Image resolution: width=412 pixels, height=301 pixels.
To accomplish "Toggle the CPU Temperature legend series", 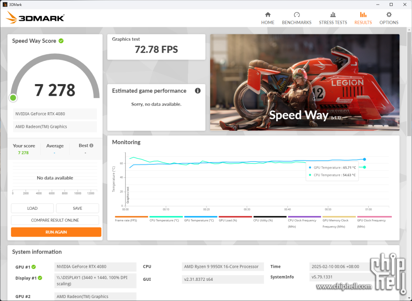I will 166,219.
